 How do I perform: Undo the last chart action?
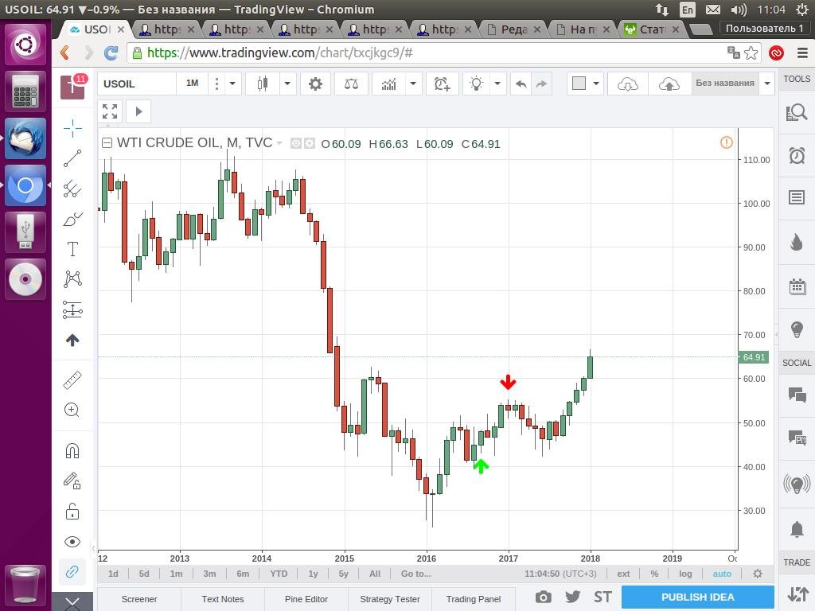(521, 84)
